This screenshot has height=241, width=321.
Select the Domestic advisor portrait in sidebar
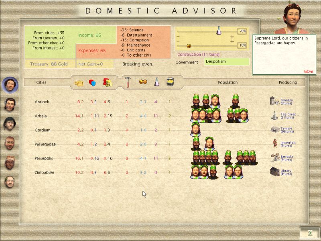coord(10,85)
